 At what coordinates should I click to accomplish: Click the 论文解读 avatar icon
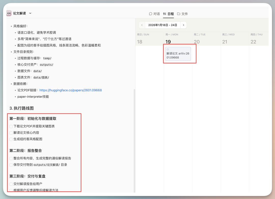click(9, 13)
